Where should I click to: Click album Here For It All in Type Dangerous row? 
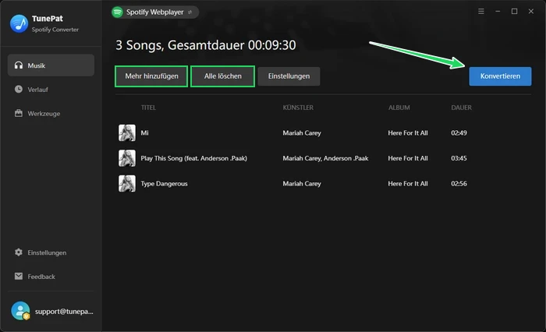408,184
